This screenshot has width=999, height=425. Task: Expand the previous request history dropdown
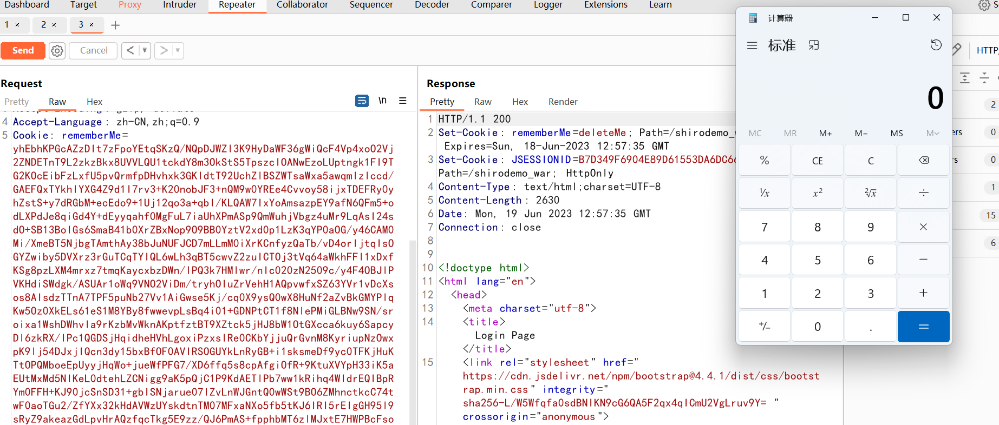tap(145, 50)
